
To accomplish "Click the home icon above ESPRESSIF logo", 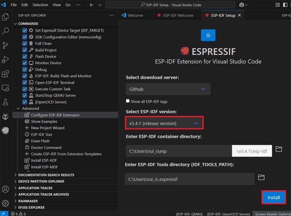I will [x=208, y=35].
